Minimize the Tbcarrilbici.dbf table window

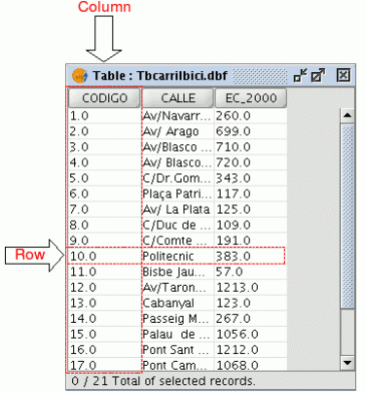(x=300, y=76)
